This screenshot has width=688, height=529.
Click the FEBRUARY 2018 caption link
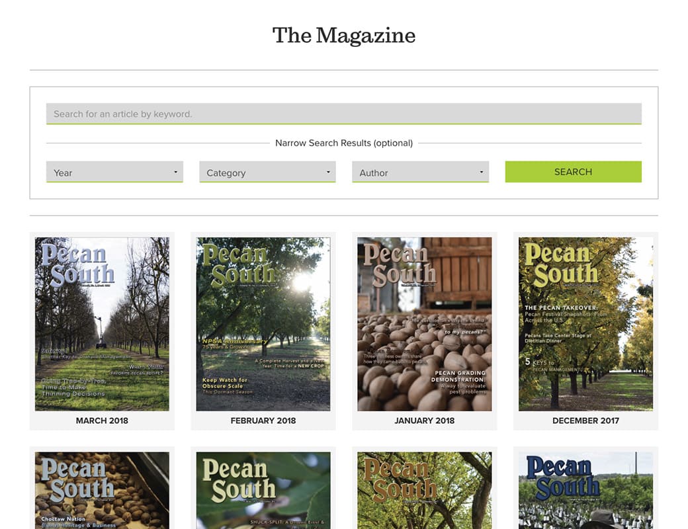pos(263,421)
